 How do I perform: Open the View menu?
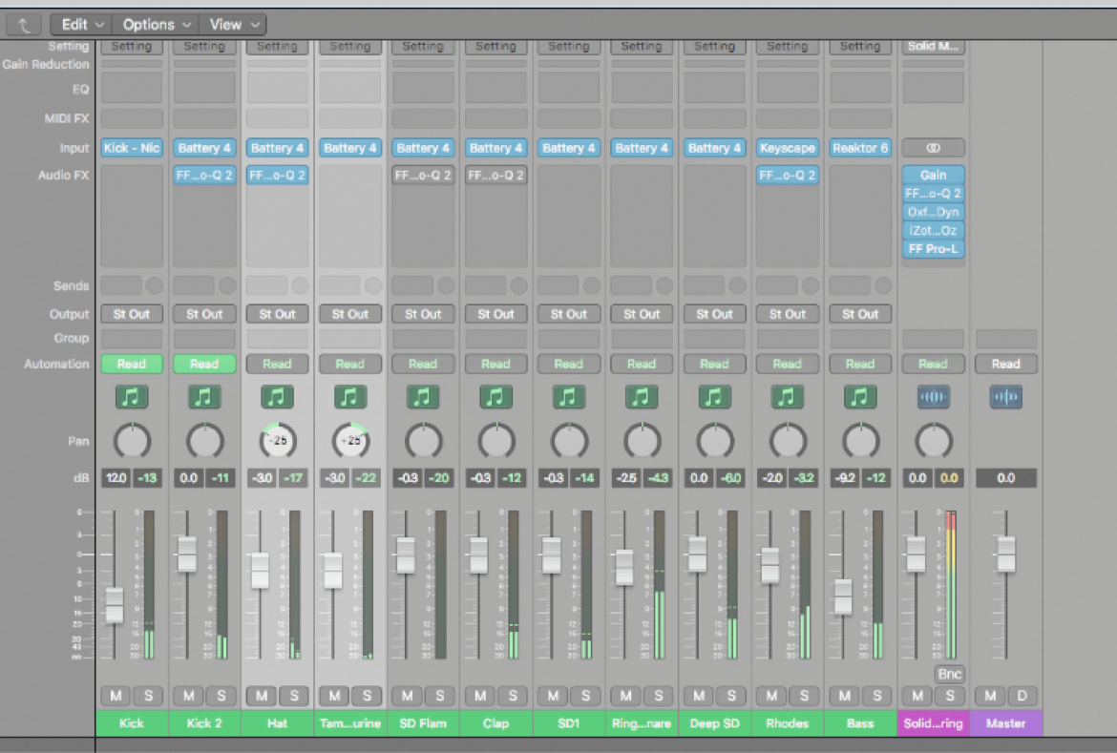pyautogui.click(x=233, y=25)
